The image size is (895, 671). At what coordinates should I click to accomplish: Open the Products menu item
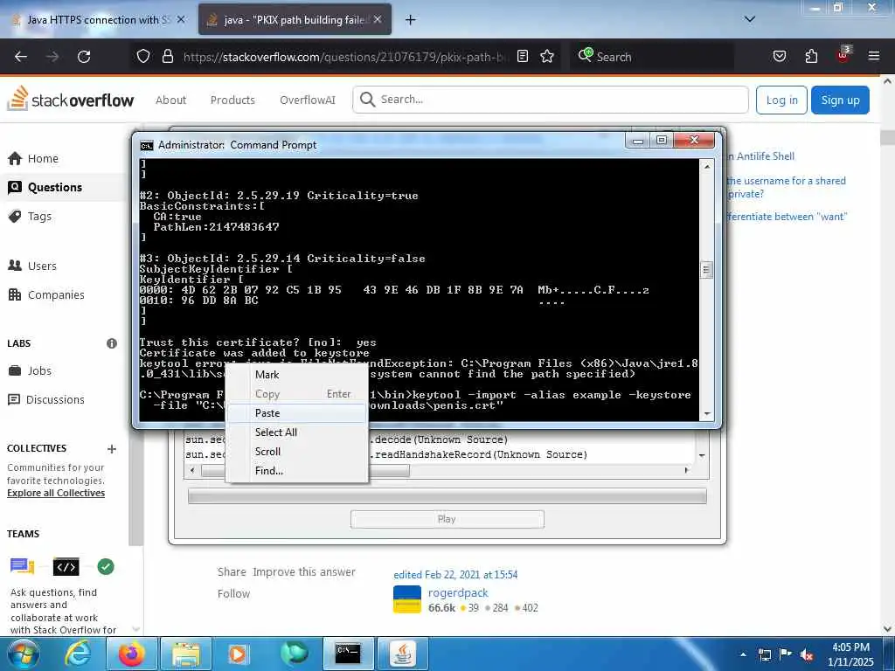coord(232,100)
